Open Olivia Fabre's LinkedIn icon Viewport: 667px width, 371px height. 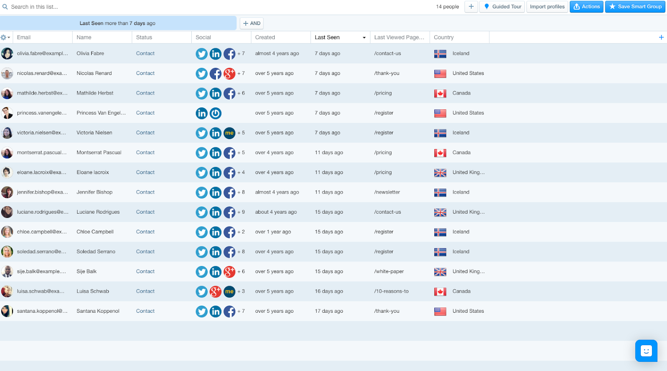[216, 54]
